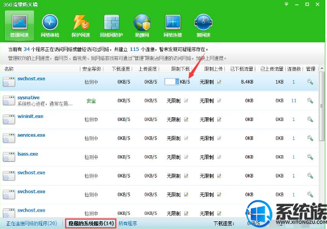327x229 pixels.
Task: Click manage wrench for lsass.exe
Action: tap(310, 157)
